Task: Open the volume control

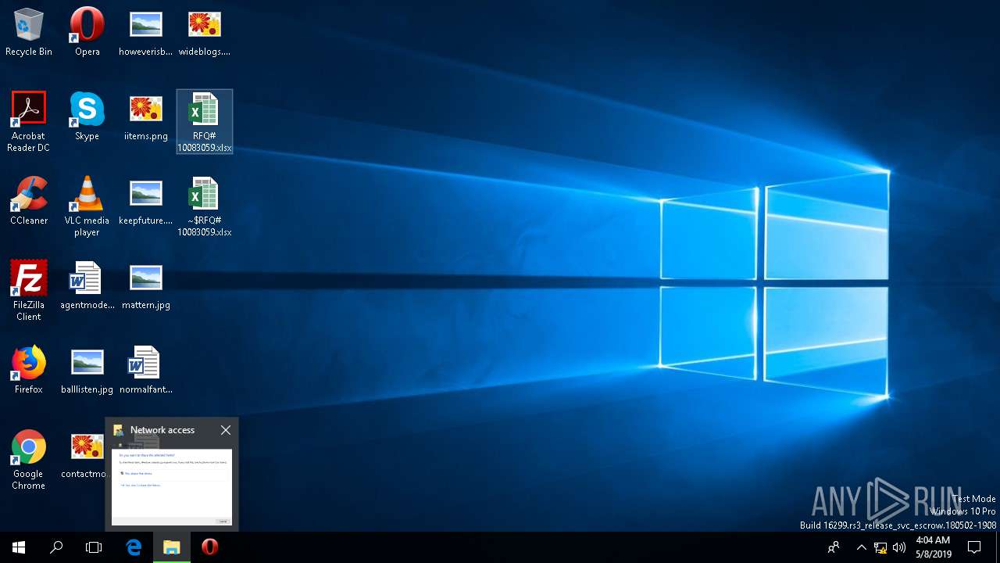Action: (x=899, y=547)
